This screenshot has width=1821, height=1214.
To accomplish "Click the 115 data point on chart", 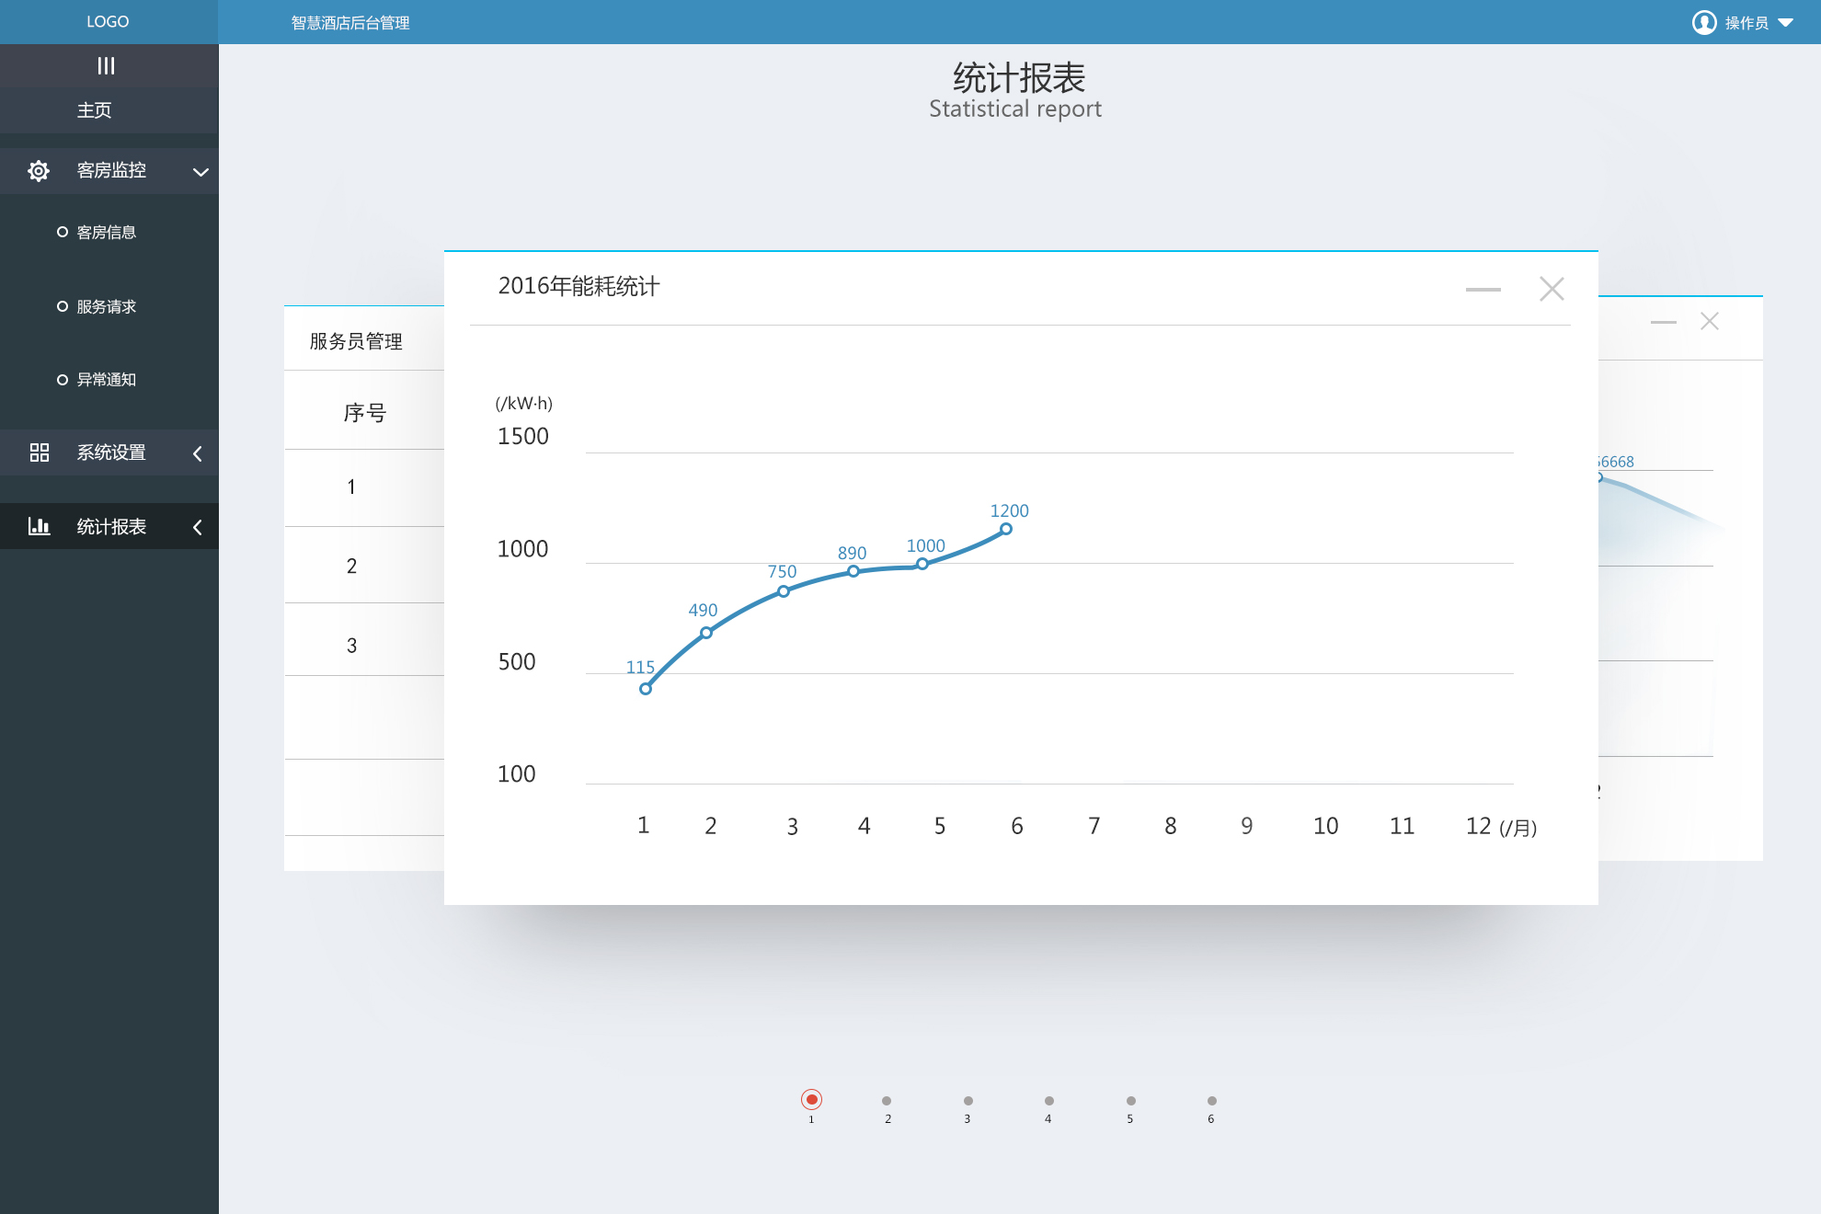I will [646, 689].
